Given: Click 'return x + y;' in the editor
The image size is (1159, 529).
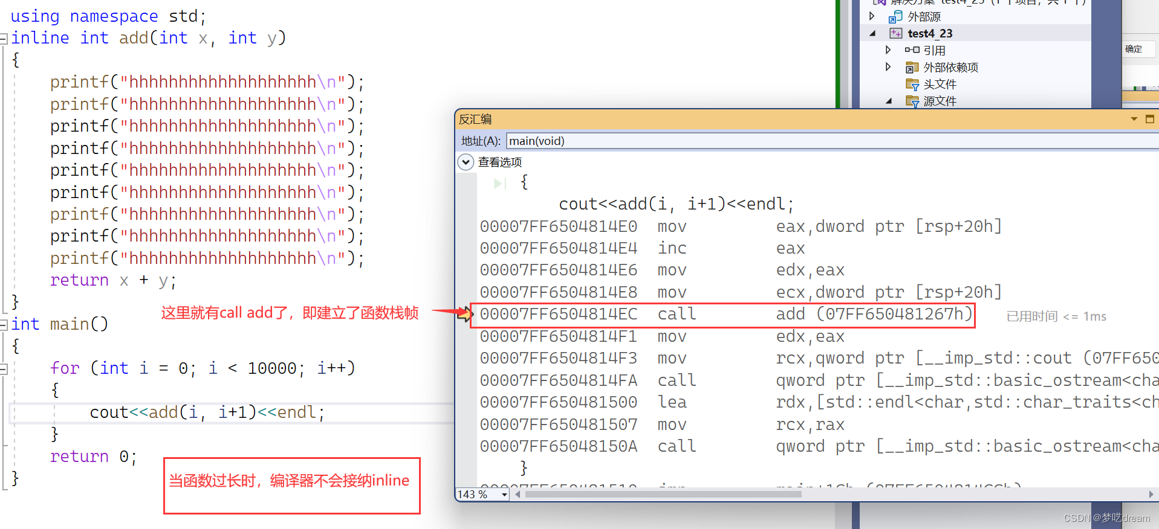Looking at the screenshot, I should coord(113,280).
